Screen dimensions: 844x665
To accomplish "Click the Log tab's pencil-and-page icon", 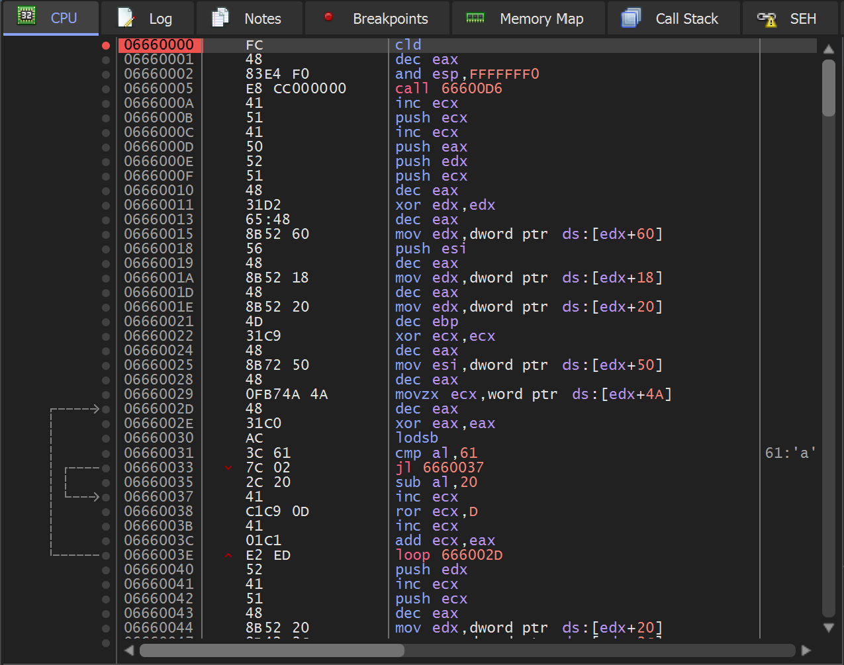I will (x=126, y=18).
